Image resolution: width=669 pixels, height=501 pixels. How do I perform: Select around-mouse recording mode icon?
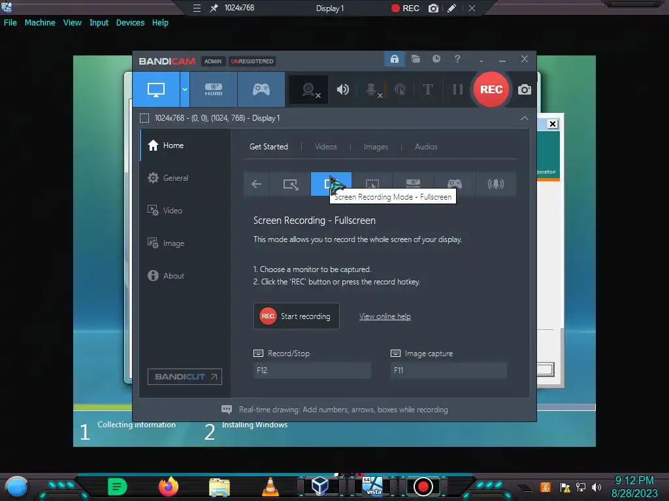pos(372,184)
